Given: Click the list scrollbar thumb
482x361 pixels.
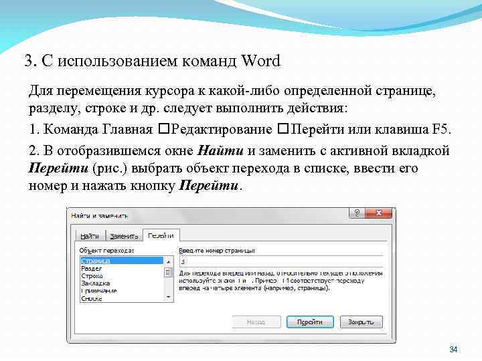Looking at the screenshot, I should [x=169, y=272].
